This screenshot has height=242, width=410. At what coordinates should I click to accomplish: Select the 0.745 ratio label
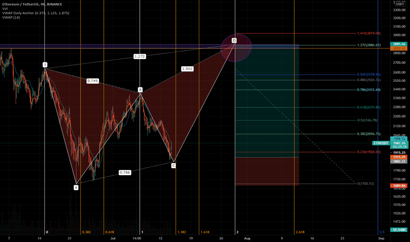[92, 81]
